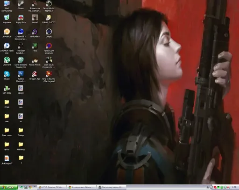Viewport: 239px width, 190px height.
Task: Select the Dark Souls shortcut icon
Action: pos(49,63)
